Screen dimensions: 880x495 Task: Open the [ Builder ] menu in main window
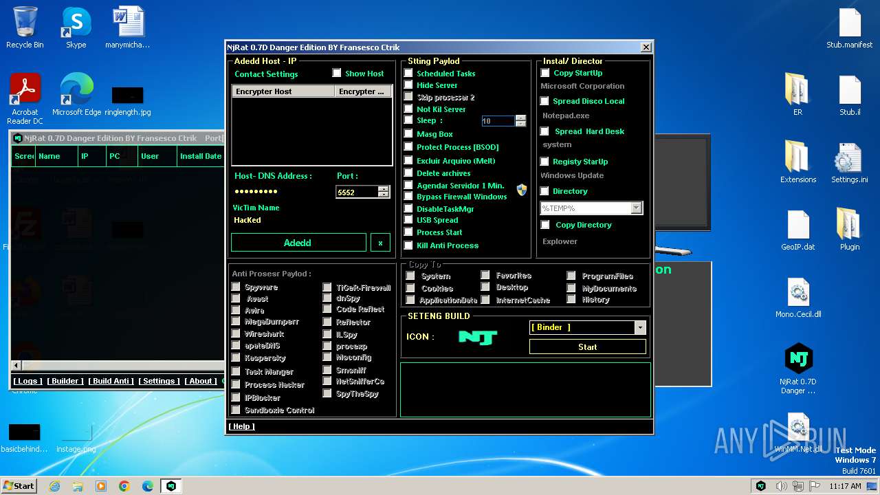click(65, 381)
